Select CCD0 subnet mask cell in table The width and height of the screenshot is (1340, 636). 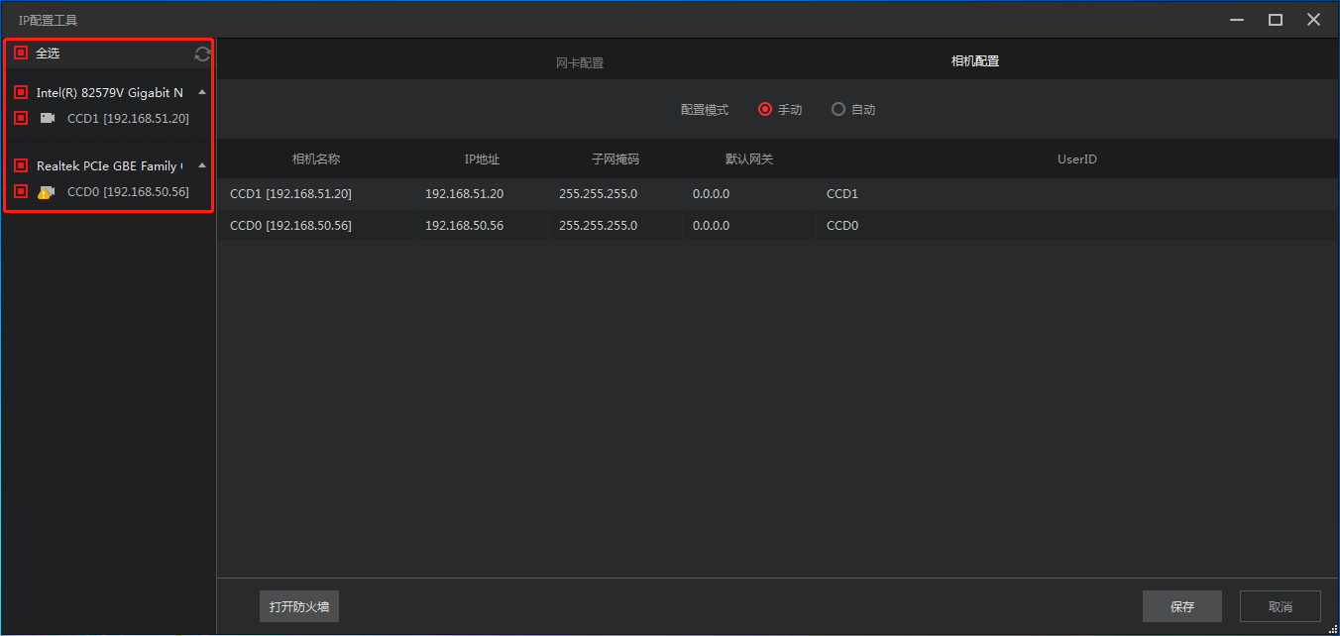[x=598, y=226]
